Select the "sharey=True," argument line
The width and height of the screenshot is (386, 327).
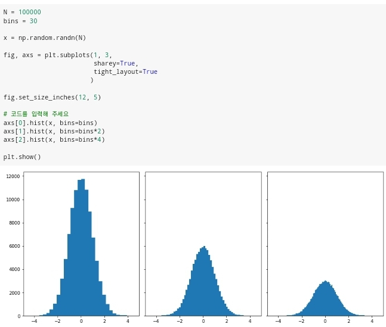116,63
